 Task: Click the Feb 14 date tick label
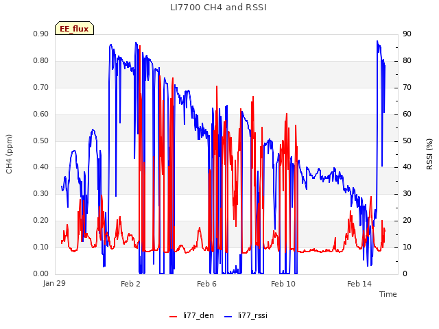(359, 284)
